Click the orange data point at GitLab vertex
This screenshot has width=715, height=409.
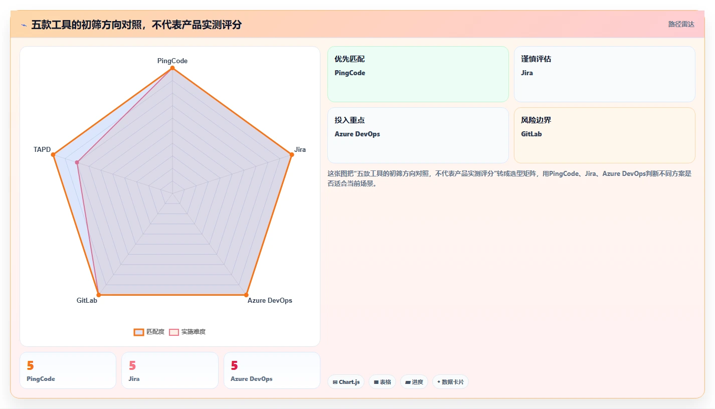click(99, 295)
